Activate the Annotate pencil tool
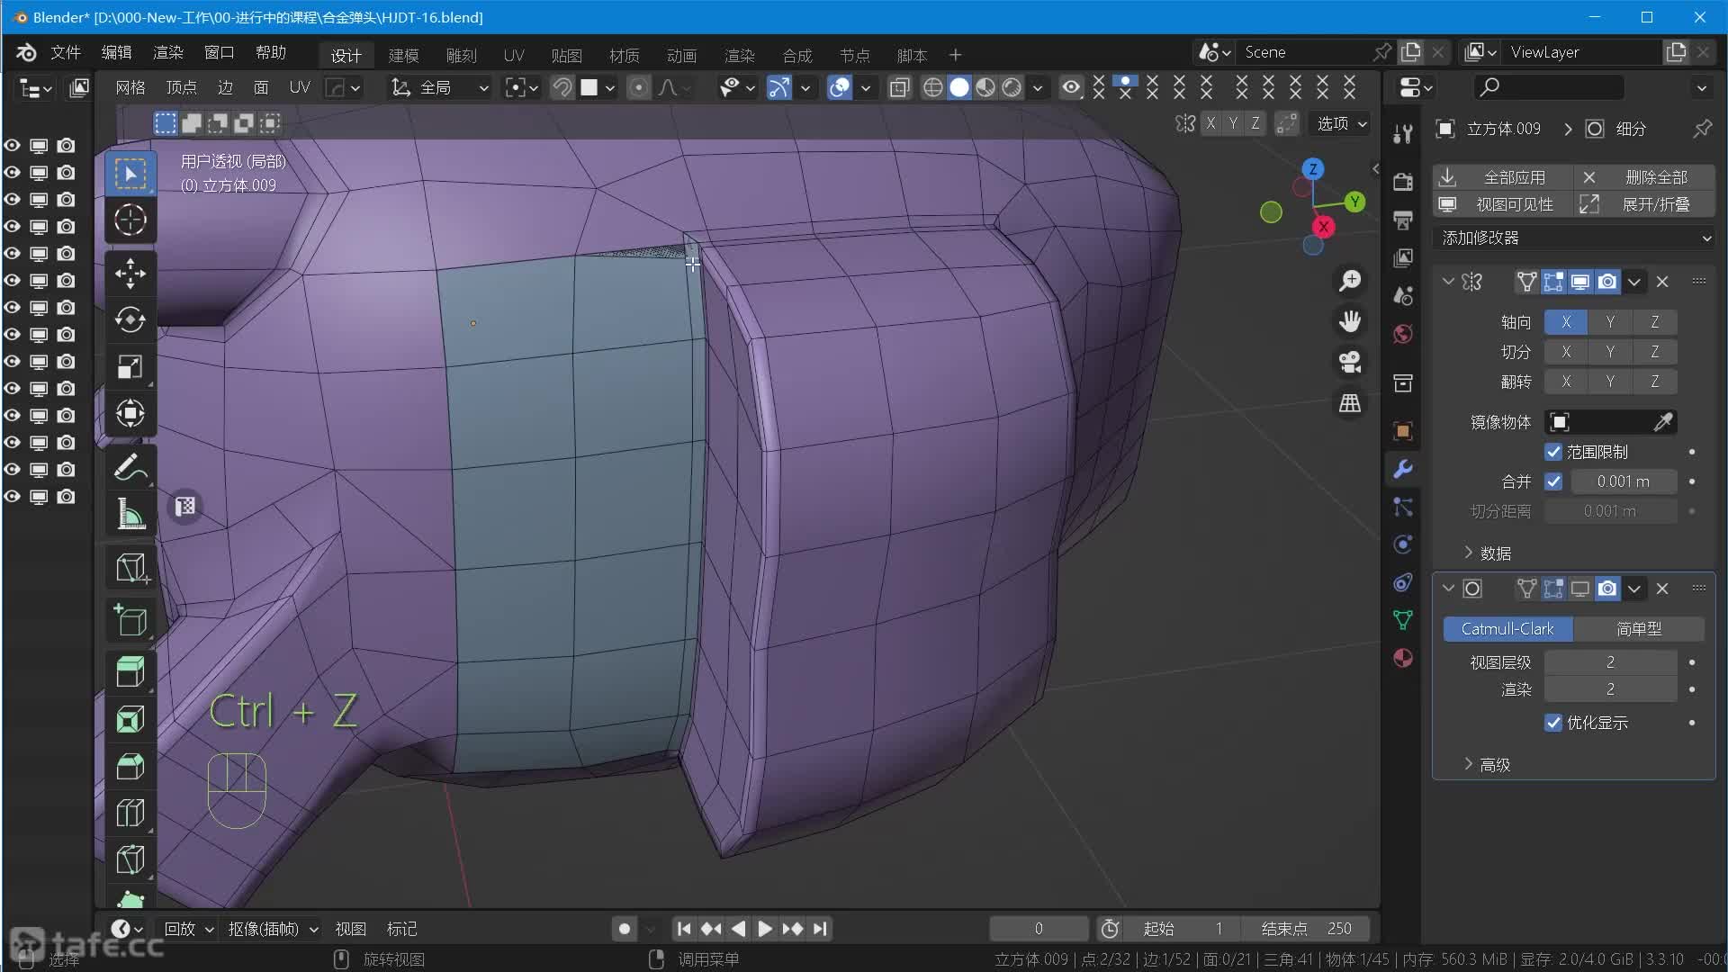The height and width of the screenshot is (972, 1728). 130,468
